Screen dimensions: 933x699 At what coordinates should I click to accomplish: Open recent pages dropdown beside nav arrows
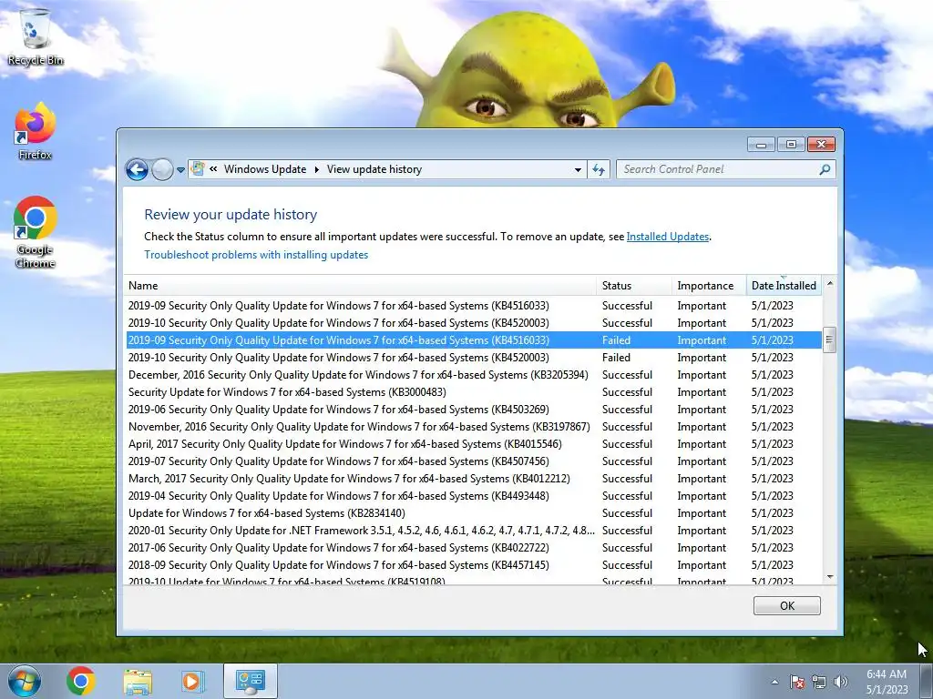[180, 170]
